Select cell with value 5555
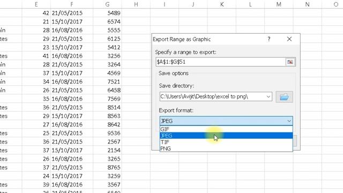 pos(107,30)
